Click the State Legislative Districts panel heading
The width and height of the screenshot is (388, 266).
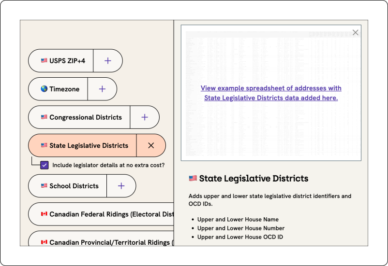coord(249,178)
